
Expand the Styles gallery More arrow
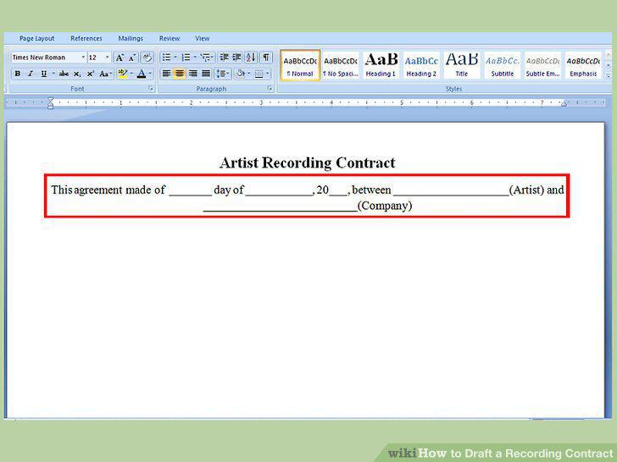pyautogui.click(x=609, y=75)
